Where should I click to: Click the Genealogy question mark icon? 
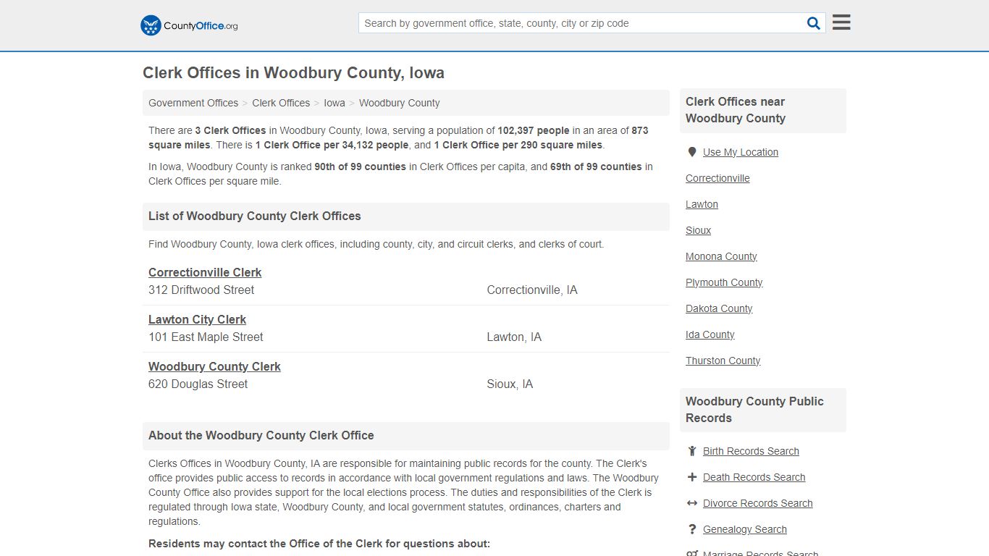pos(692,529)
